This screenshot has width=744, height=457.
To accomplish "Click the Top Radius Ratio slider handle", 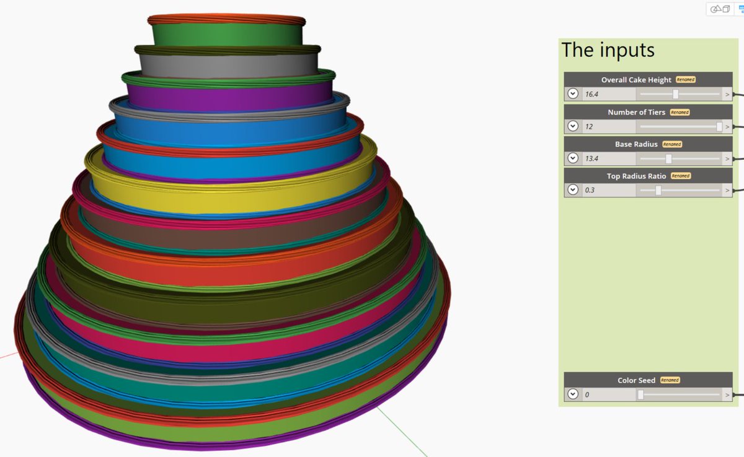I will pyautogui.click(x=658, y=190).
